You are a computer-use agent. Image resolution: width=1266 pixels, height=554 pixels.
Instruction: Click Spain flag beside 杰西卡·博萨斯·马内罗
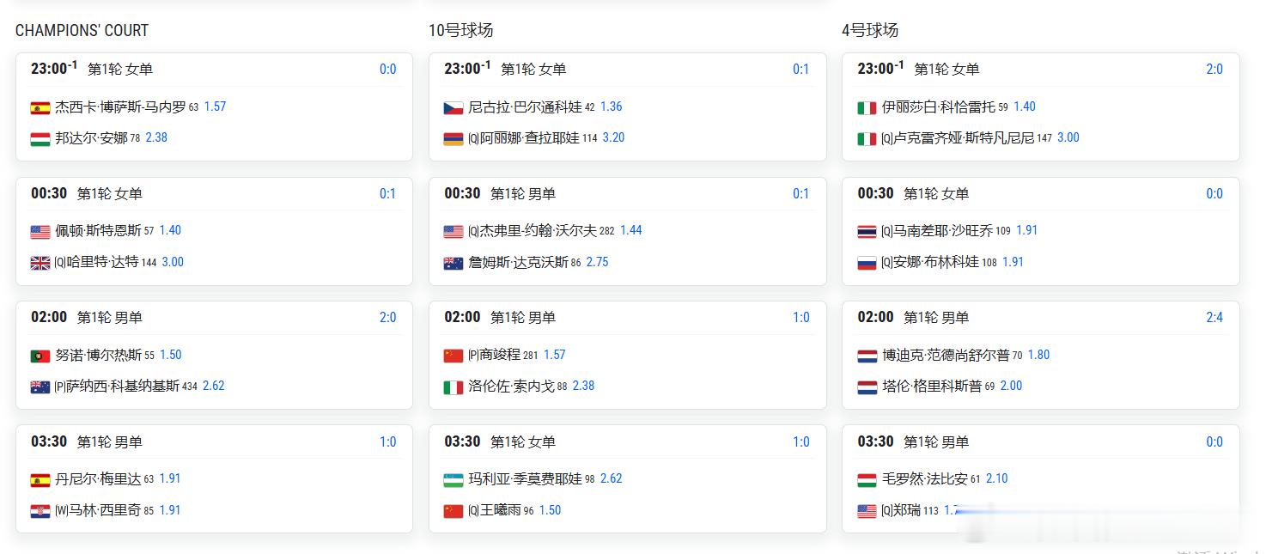pos(40,108)
